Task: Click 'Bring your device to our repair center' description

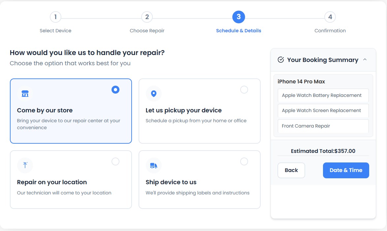Action: (x=68, y=124)
